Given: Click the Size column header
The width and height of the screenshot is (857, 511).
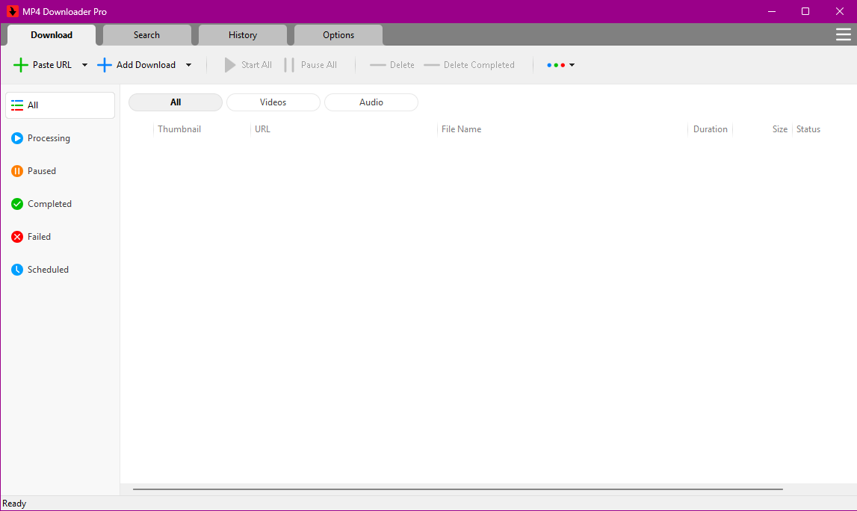Looking at the screenshot, I should pyautogui.click(x=779, y=129).
